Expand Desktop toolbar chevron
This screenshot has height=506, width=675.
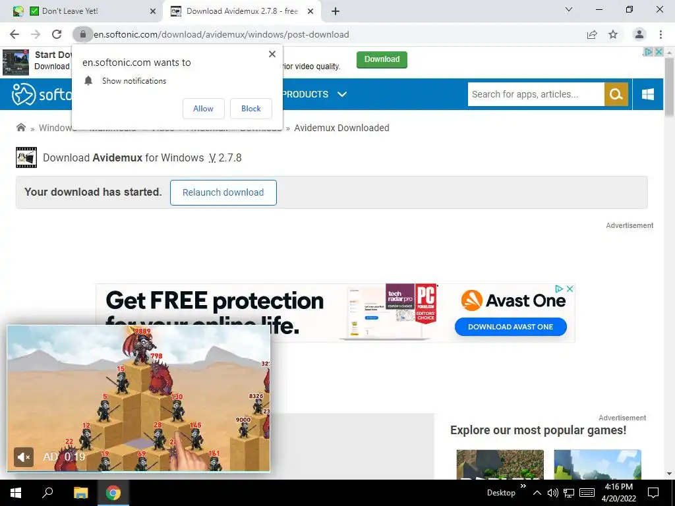coord(523,486)
